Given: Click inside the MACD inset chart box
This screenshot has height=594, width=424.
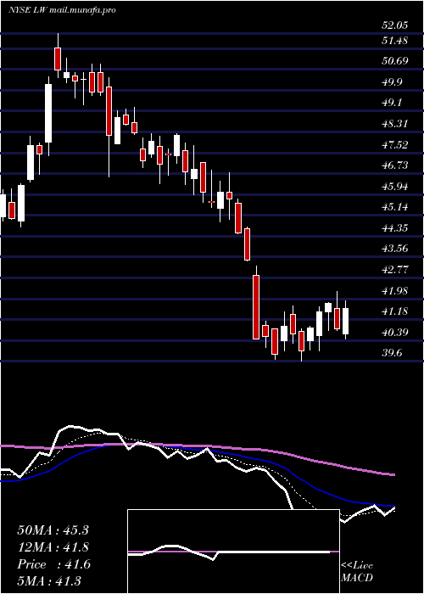Looking at the screenshot, I should coord(233,552).
